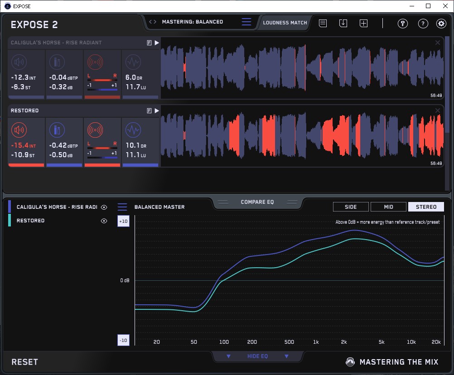Open the help question mark icon

click(423, 24)
